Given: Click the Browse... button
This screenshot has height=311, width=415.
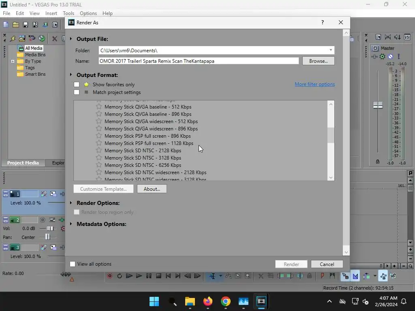Looking at the screenshot, I should (x=319, y=61).
